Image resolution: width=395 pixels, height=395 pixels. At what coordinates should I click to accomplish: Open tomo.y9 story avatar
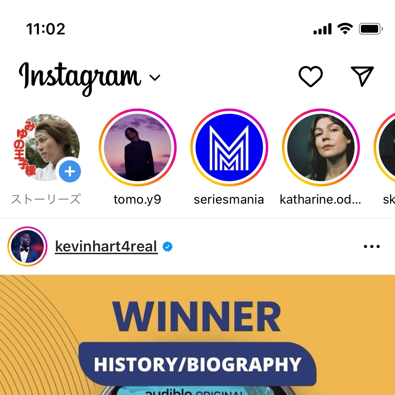click(138, 147)
